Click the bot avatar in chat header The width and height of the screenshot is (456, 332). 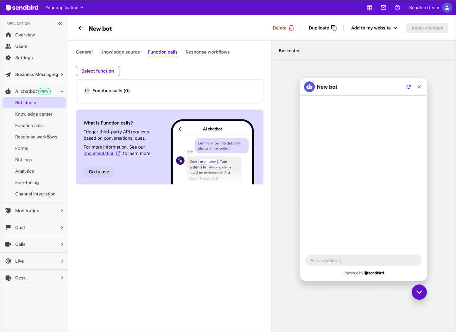pyautogui.click(x=309, y=87)
